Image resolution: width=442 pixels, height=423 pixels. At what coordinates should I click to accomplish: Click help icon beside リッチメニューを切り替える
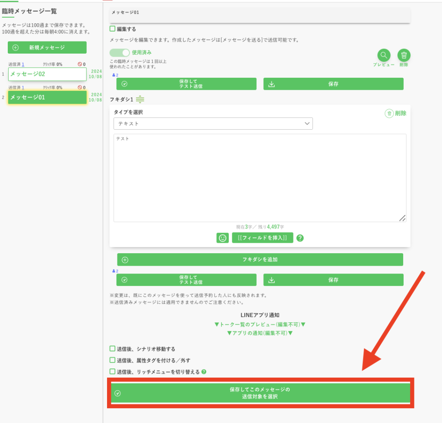204,372
